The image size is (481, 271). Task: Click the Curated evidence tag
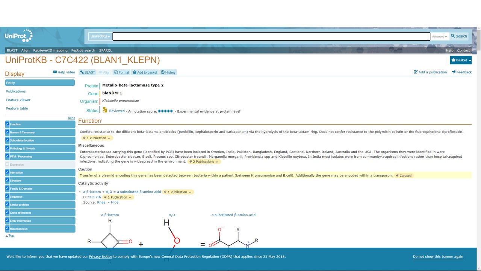coord(404,175)
